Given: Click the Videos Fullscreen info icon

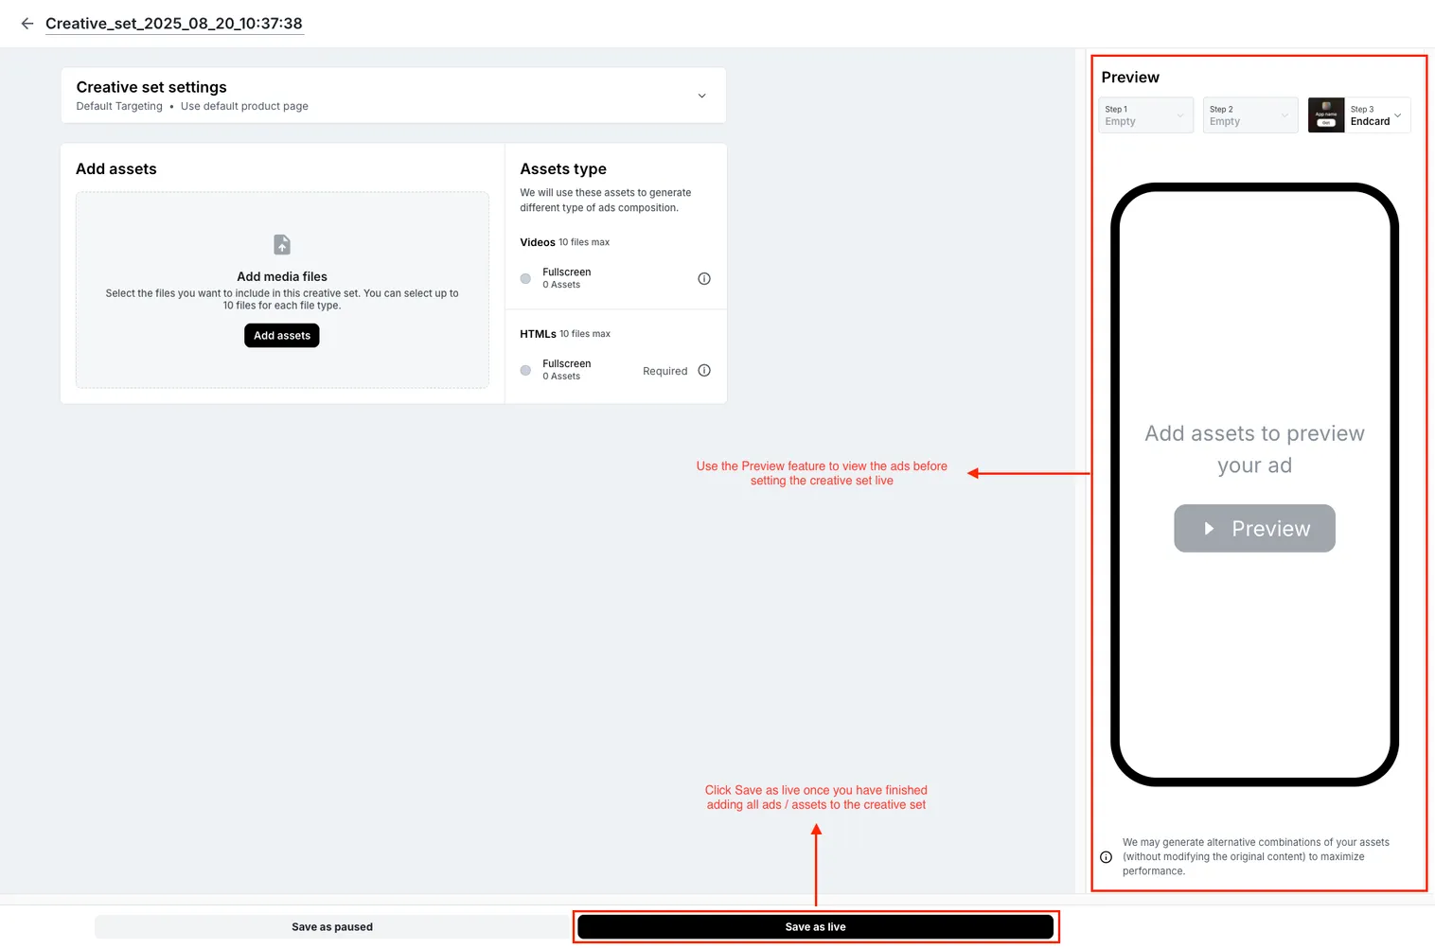Looking at the screenshot, I should [703, 278].
